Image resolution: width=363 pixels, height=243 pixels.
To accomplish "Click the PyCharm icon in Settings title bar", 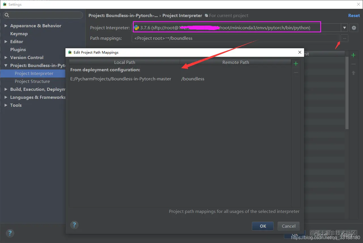I will coord(5,4).
